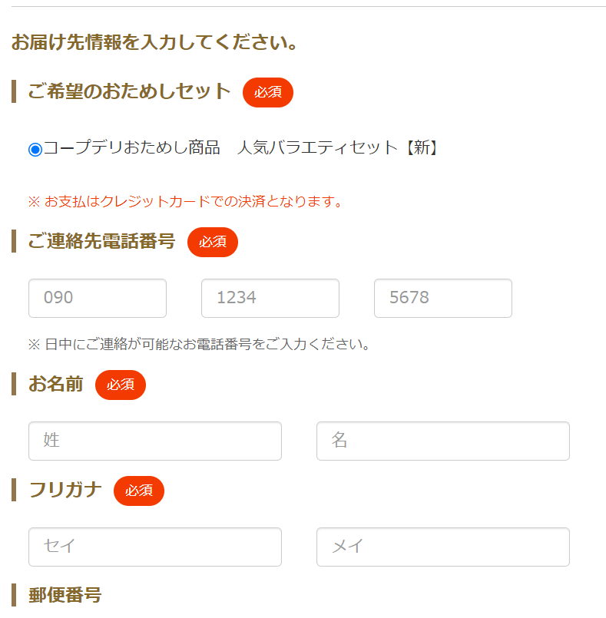606x618 pixels.
Task: Focus the 名 first name field
Action: point(443,441)
